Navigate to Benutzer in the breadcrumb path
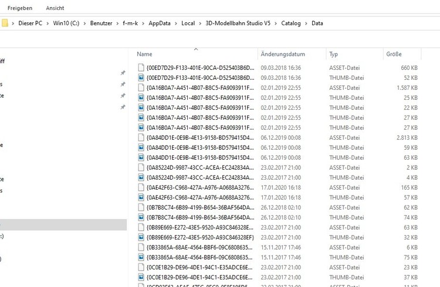 tap(101, 23)
